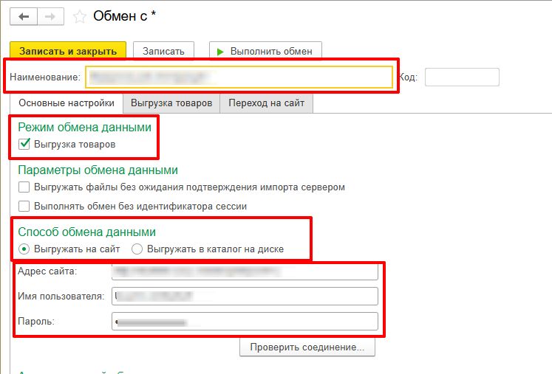Image resolution: width=552 pixels, height=374 pixels.
Task: Click into the Код field
Action: 462,77
